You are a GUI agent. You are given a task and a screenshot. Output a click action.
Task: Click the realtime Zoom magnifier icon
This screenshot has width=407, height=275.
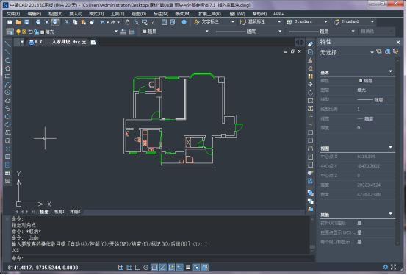tap(136, 22)
